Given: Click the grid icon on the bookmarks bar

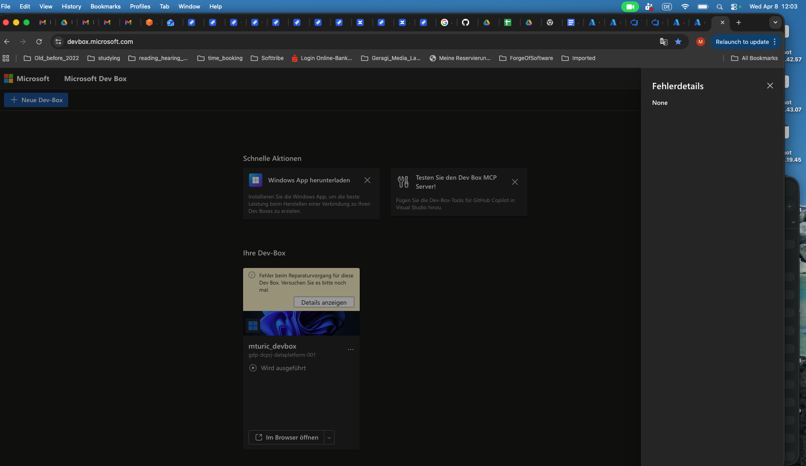Looking at the screenshot, I should pyautogui.click(x=6, y=58).
